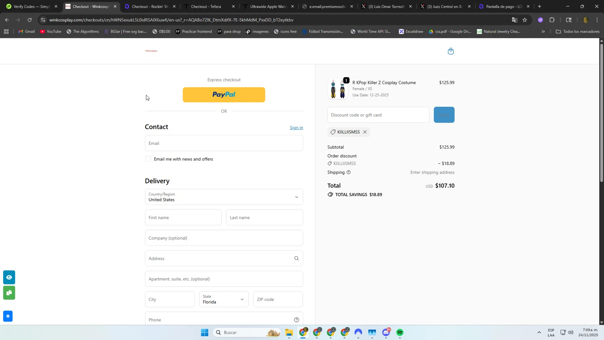This screenshot has width=604, height=340.
Task: Open the blue settings gear widget
Action: pos(8,316)
